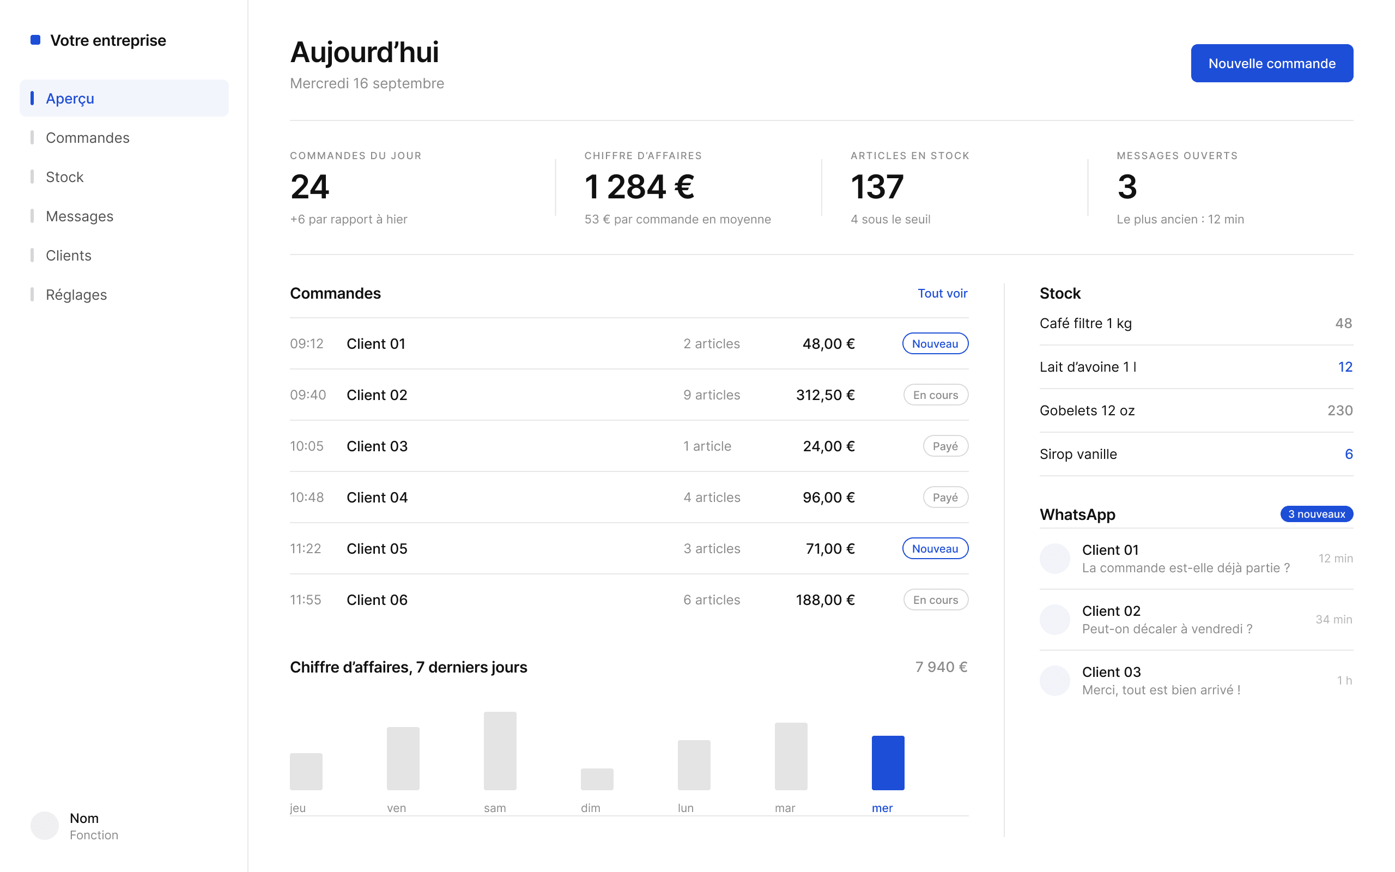The image size is (1395, 872).
Task: Click the 3 nouveaux WhatsApp badge
Action: point(1317,514)
